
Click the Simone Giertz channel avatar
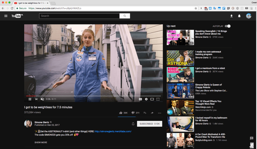(28, 124)
